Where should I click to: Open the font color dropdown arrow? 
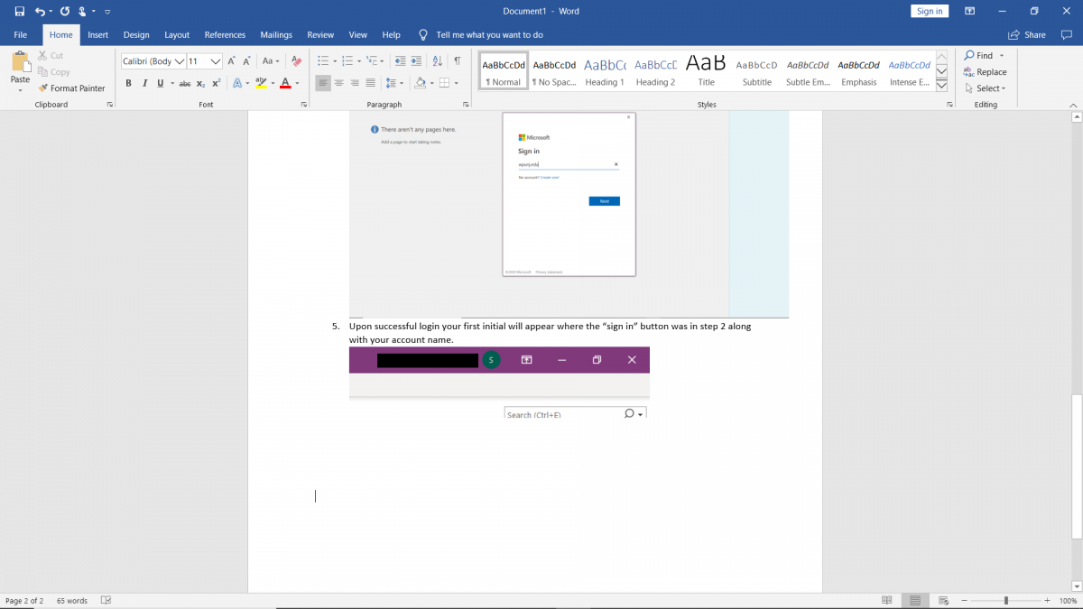coord(295,82)
